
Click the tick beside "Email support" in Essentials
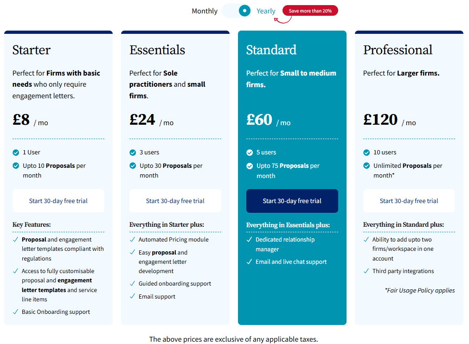pos(133,296)
